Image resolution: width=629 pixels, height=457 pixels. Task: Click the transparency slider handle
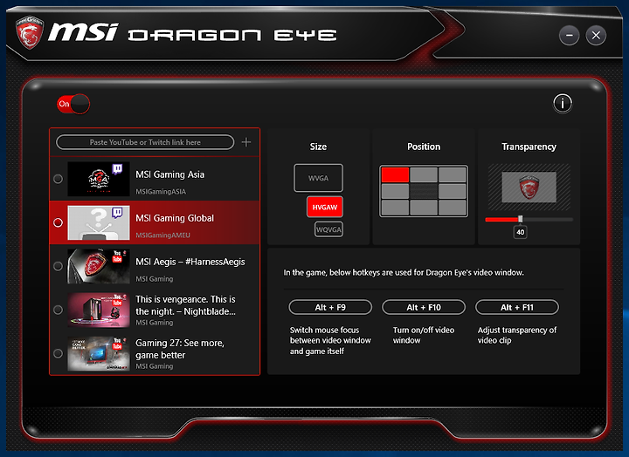(x=521, y=219)
